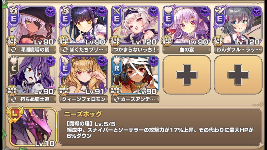
Task: Click crossed-swords class icon on the white-haired Lv120 card
Action: pos(117,10)
